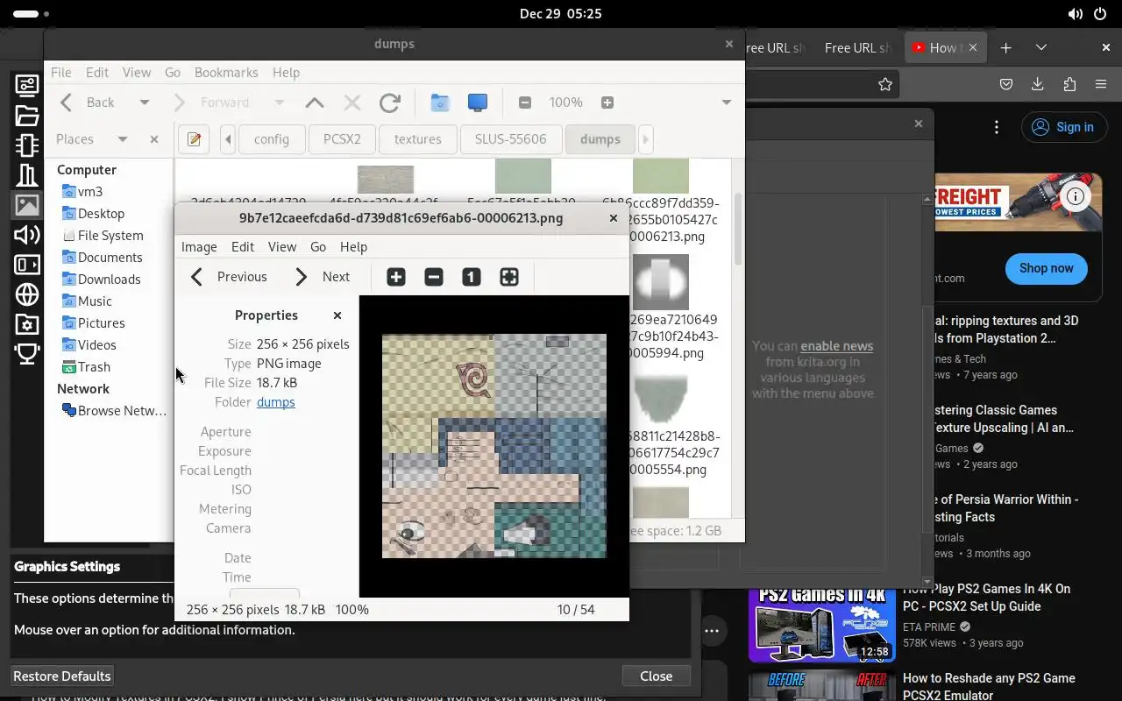Click Close in Graphics Settings dialog
This screenshot has height=701, width=1122.
[x=656, y=676]
